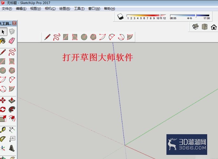The width and height of the screenshot is (218, 159).
Task: Open the 绘图(R) menu
Action: [x=65, y=9]
